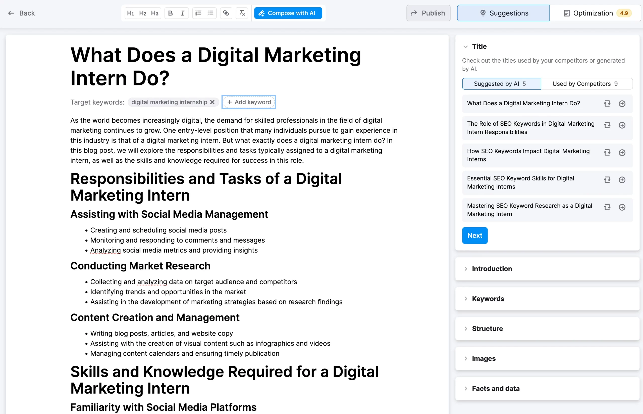Apply Heading 3 formatting from toolbar
Image resolution: width=643 pixels, height=414 pixels.
(x=155, y=13)
